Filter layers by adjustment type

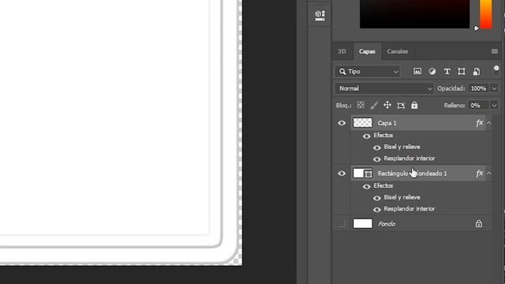pos(432,72)
